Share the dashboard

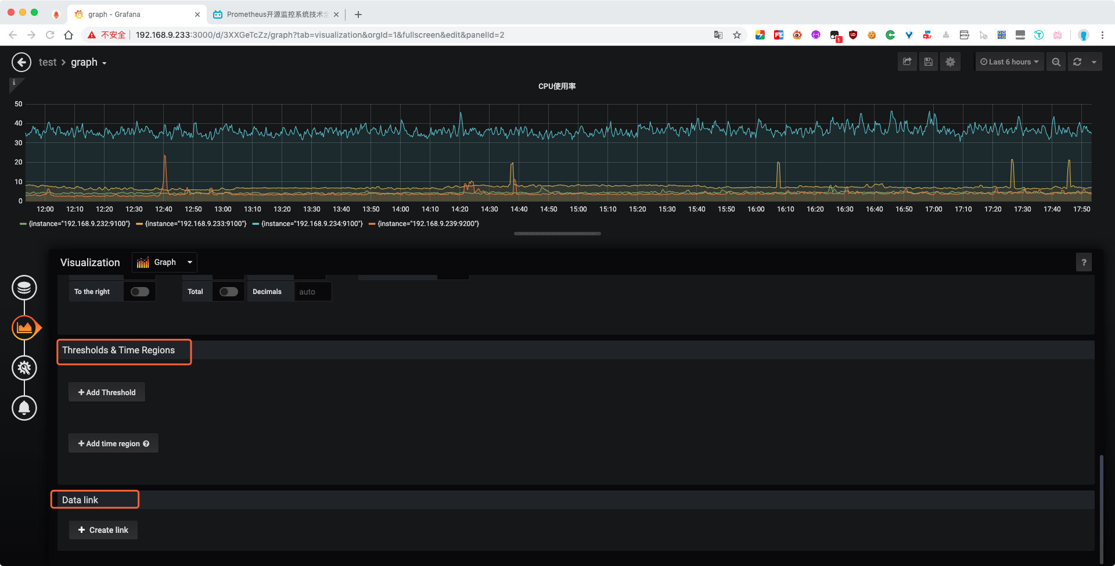907,62
